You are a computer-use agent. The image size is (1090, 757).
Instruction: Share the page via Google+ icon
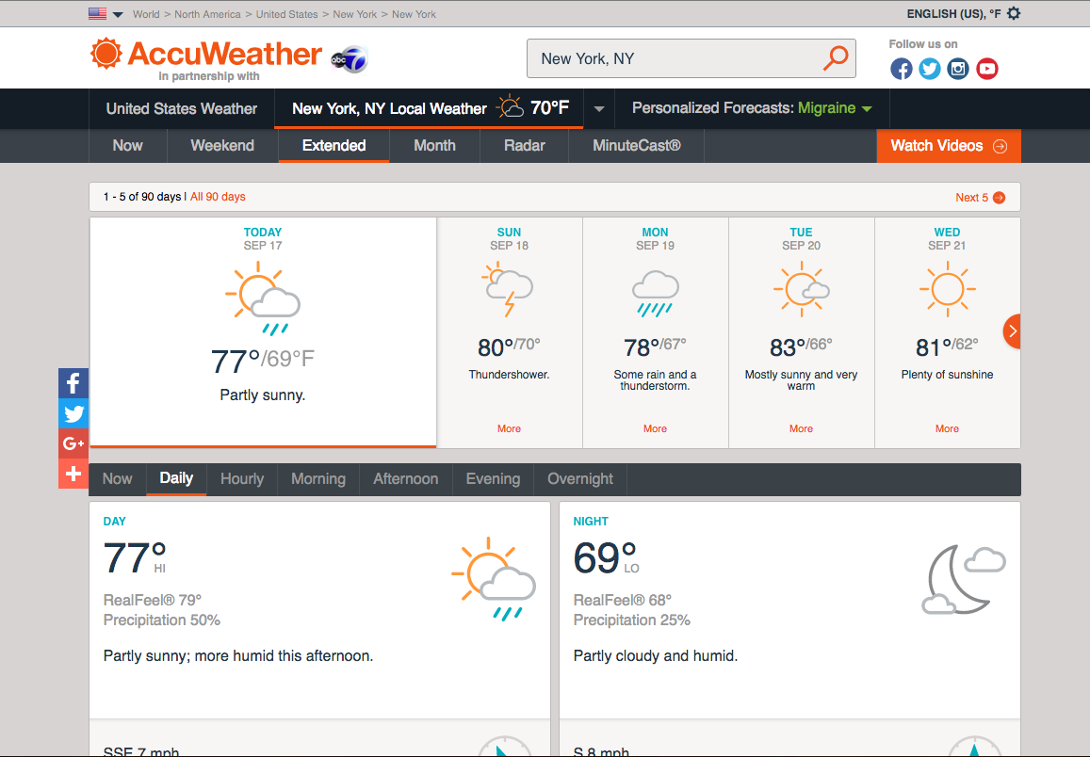click(x=73, y=443)
